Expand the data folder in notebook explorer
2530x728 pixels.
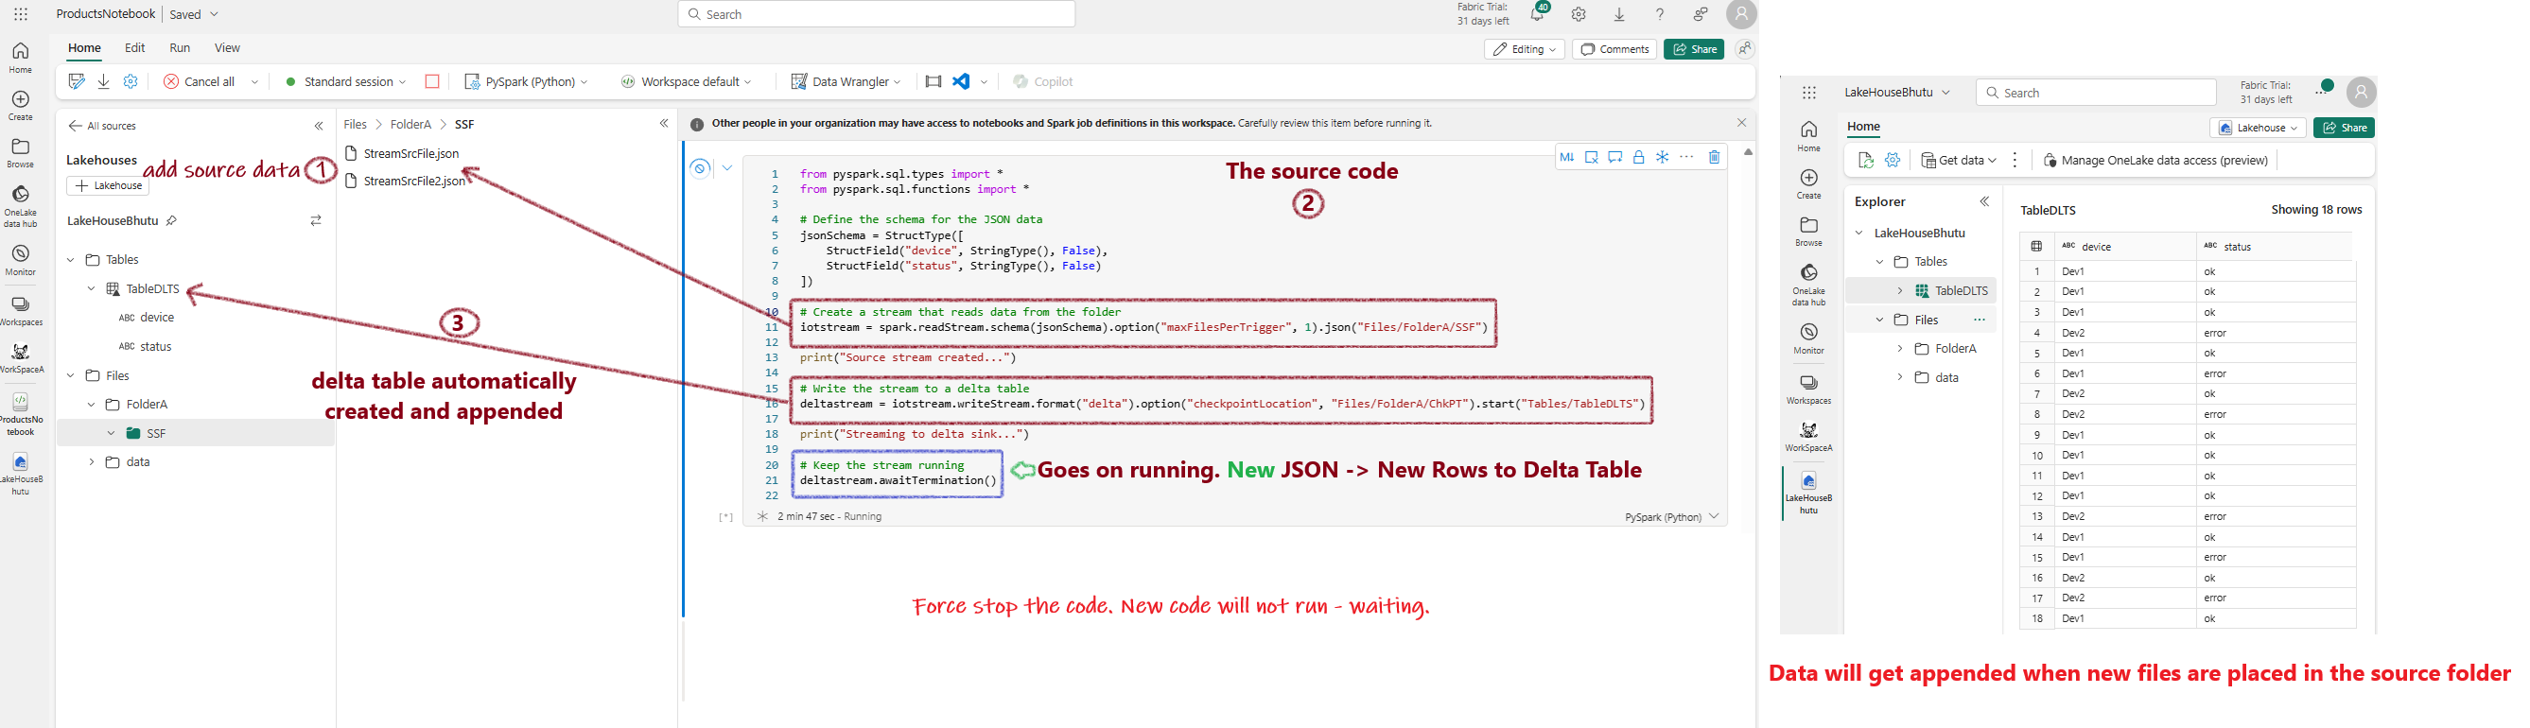coord(92,462)
